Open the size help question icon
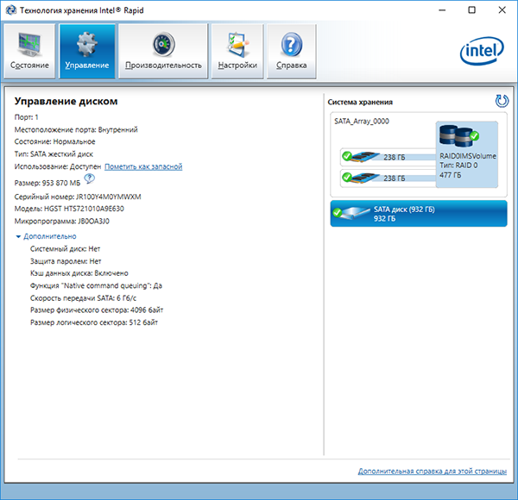The image size is (518, 500). (x=89, y=178)
